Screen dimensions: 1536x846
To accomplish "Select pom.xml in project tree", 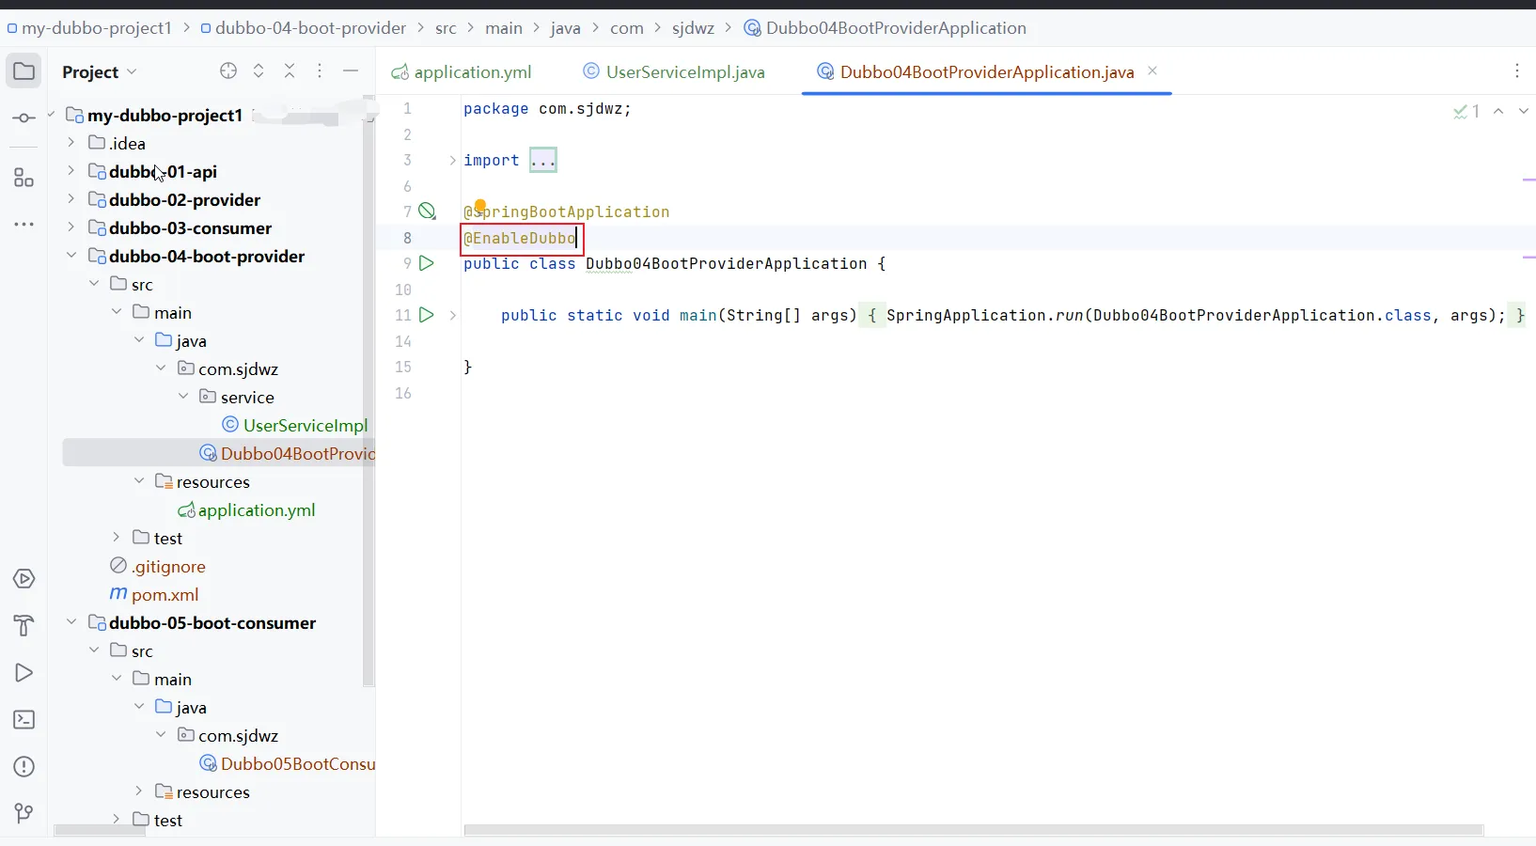I will [x=154, y=594].
